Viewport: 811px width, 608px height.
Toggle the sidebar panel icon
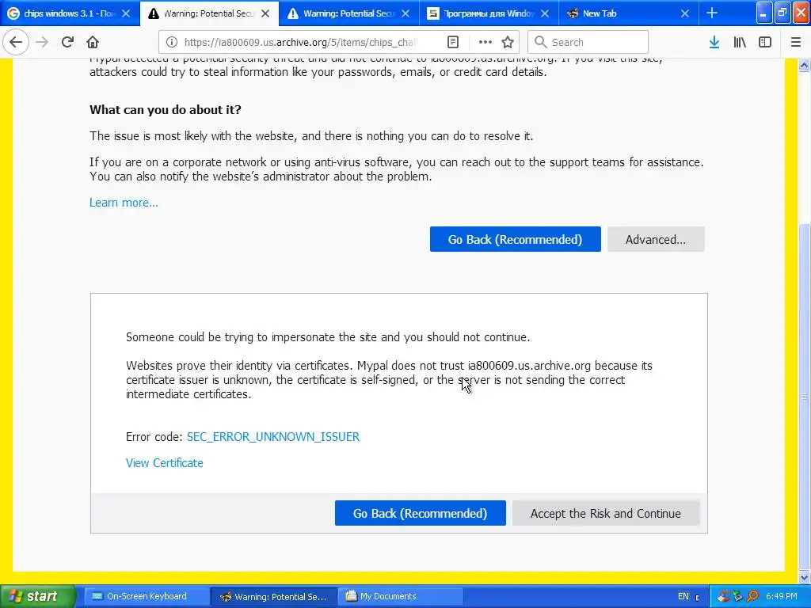[765, 42]
